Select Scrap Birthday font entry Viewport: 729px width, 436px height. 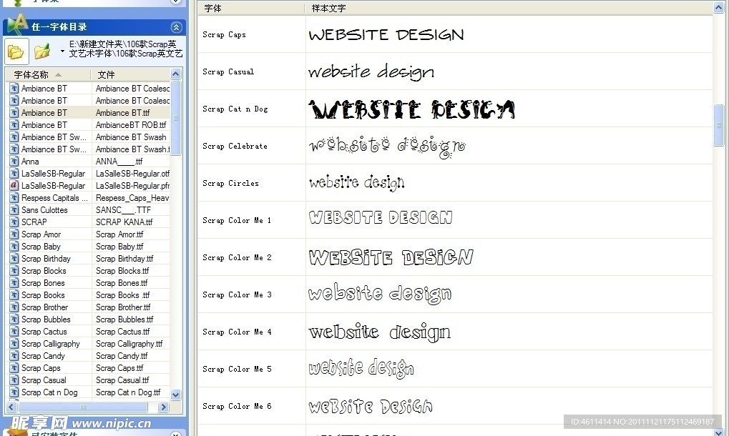coord(89,259)
